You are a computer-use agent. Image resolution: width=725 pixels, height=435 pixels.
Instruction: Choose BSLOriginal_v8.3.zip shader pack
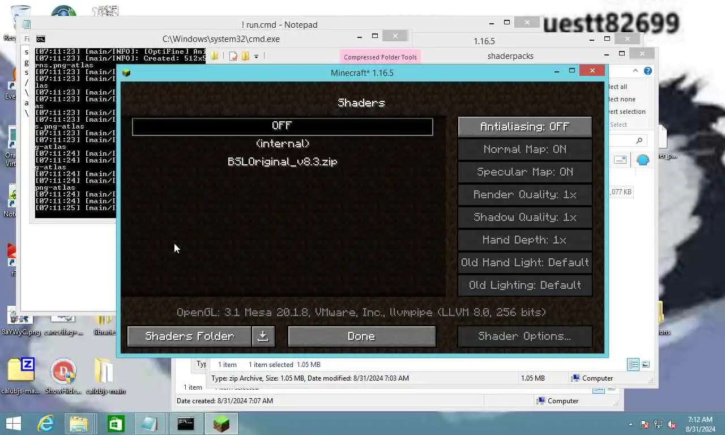click(x=282, y=162)
